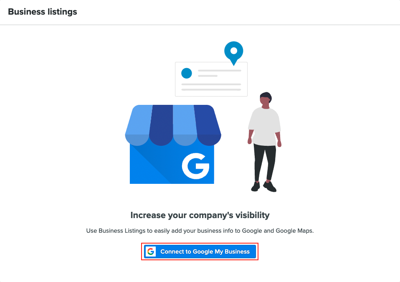Click the two long gray lines in the listing card

pyautogui.click(x=211, y=86)
